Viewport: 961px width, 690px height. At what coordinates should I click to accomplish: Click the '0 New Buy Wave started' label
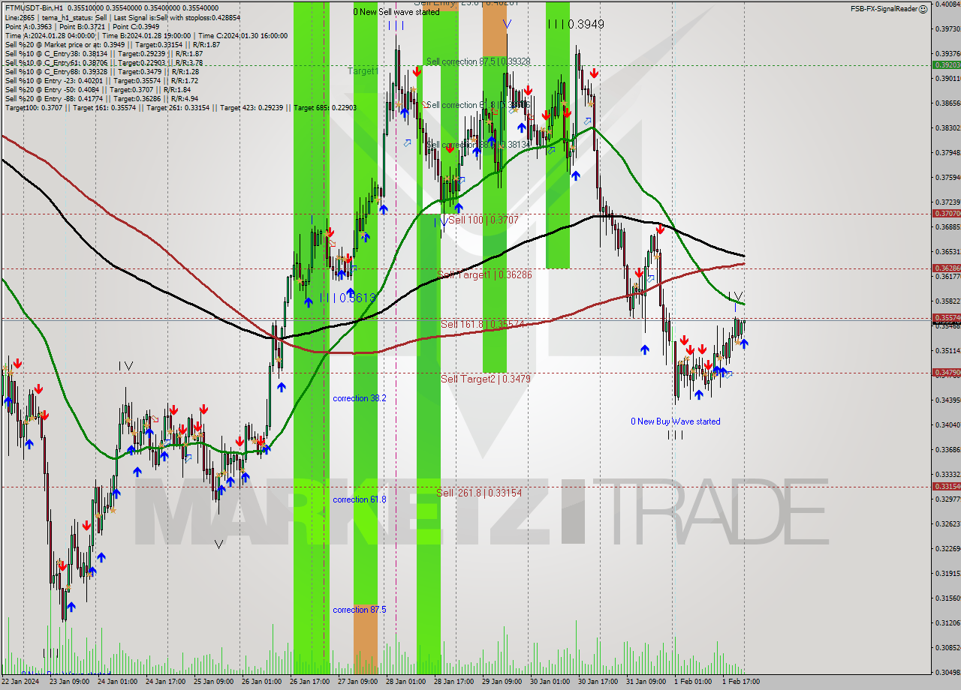[x=676, y=421]
